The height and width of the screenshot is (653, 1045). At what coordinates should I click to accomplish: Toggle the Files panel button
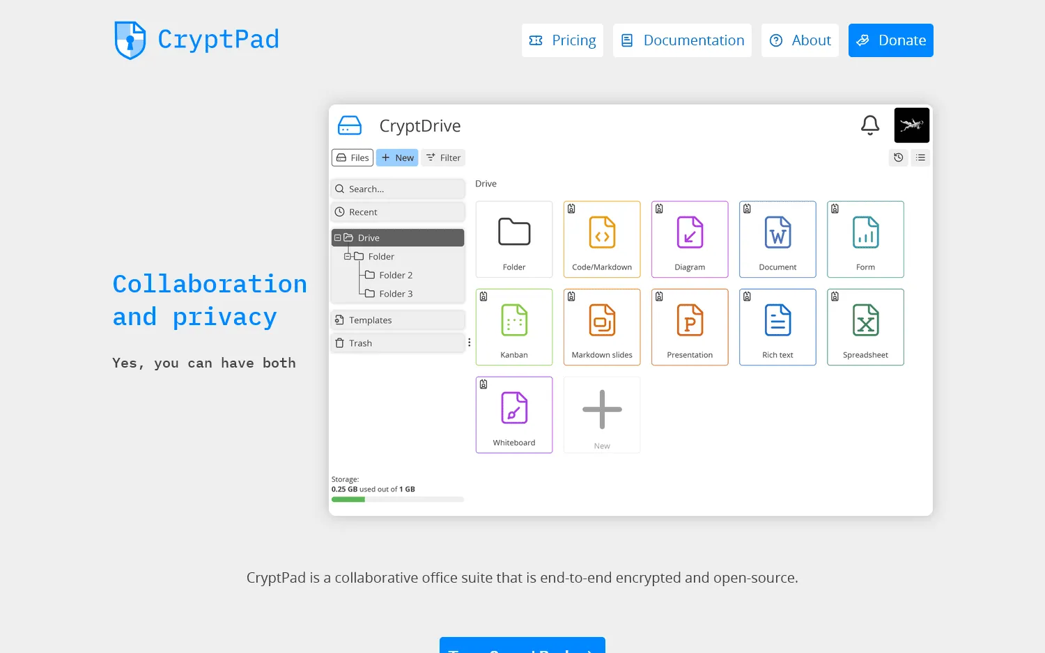[x=353, y=158]
